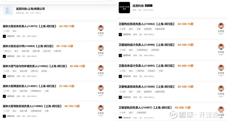Open the 液体火箭总设计师(J14969) job listing
This screenshot has width=231, height=122.
coord(28,46)
